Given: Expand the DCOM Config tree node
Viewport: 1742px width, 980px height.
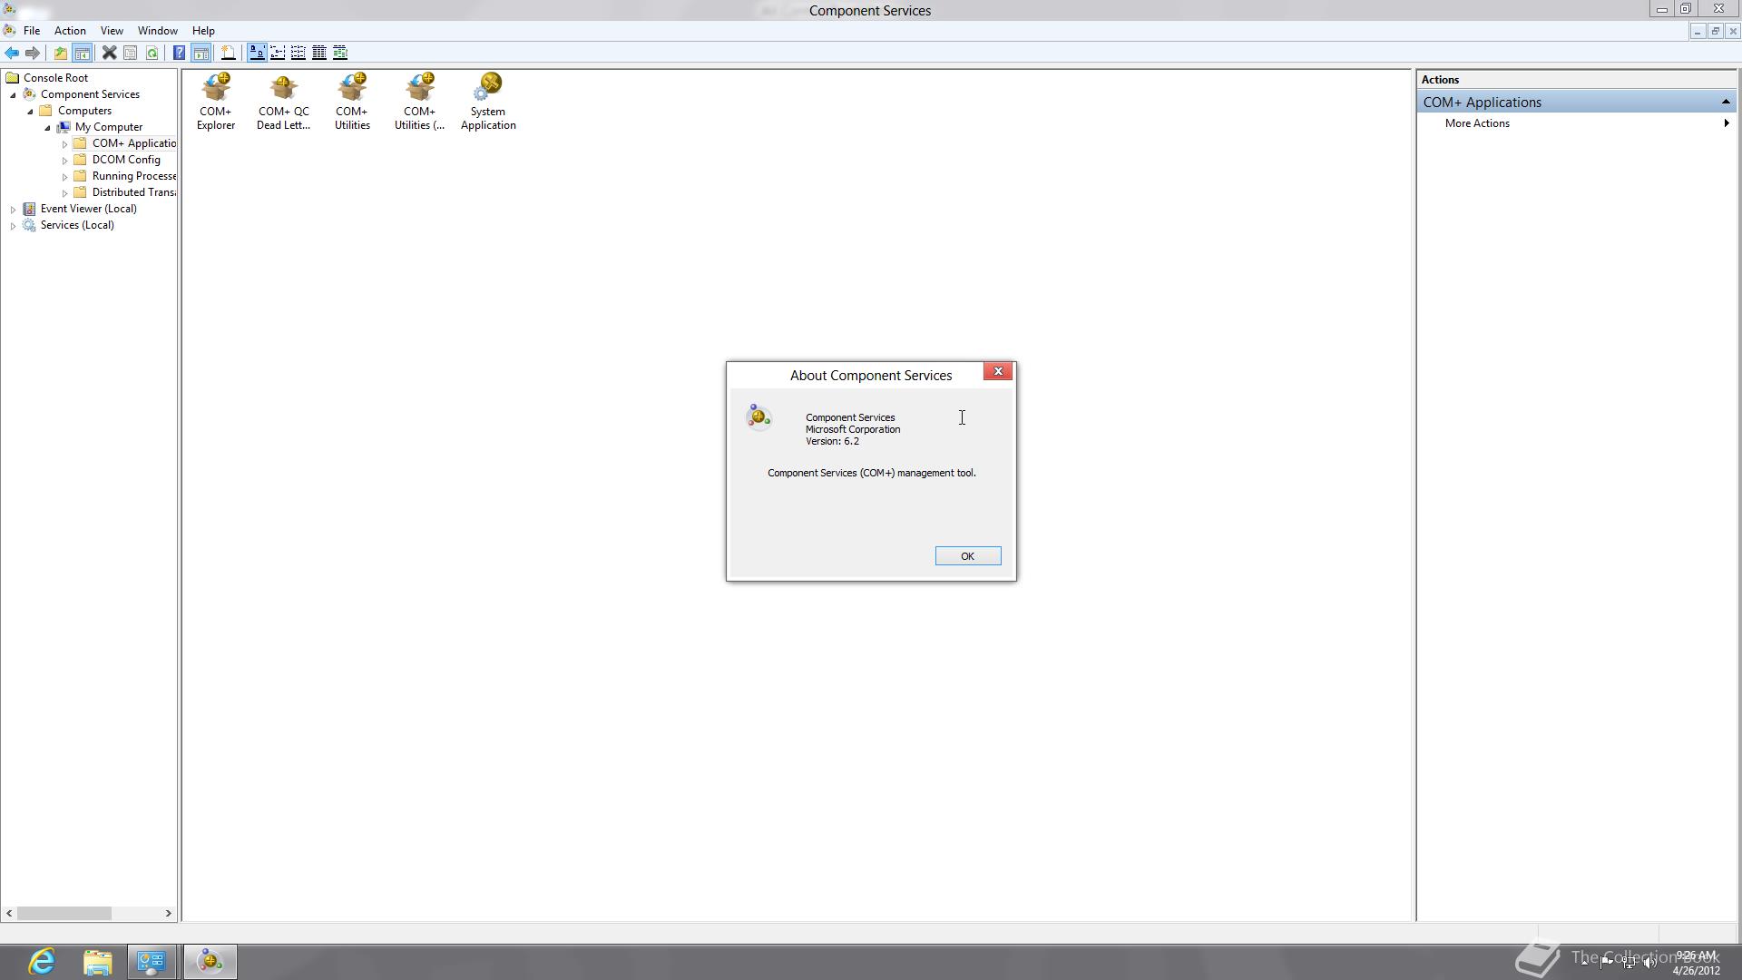Looking at the screenshot, I should (x=64, y=160).
